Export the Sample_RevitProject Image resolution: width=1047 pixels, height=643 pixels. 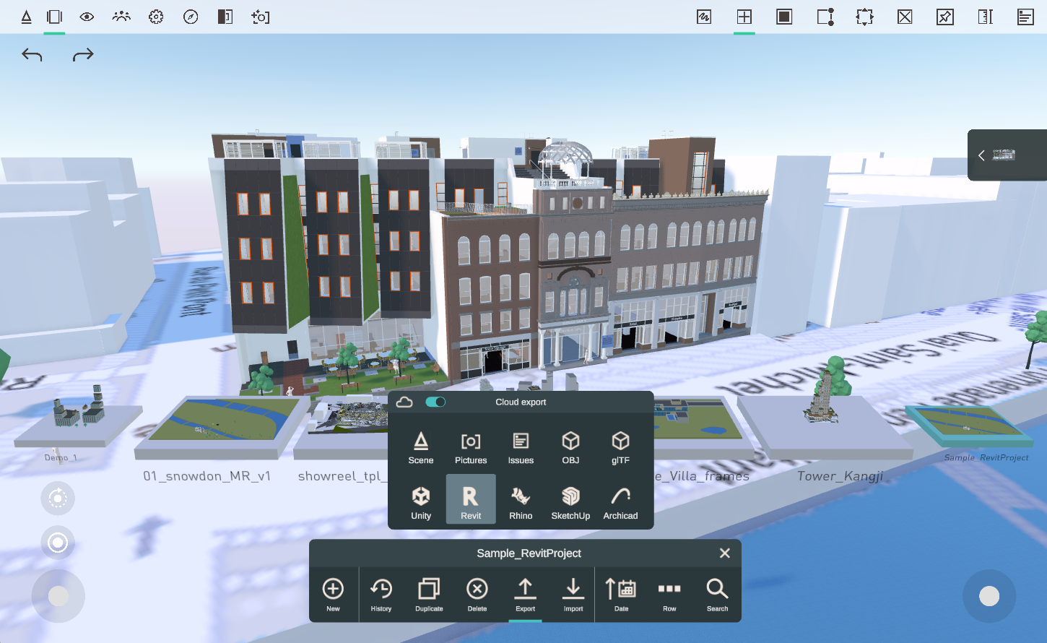525,594
